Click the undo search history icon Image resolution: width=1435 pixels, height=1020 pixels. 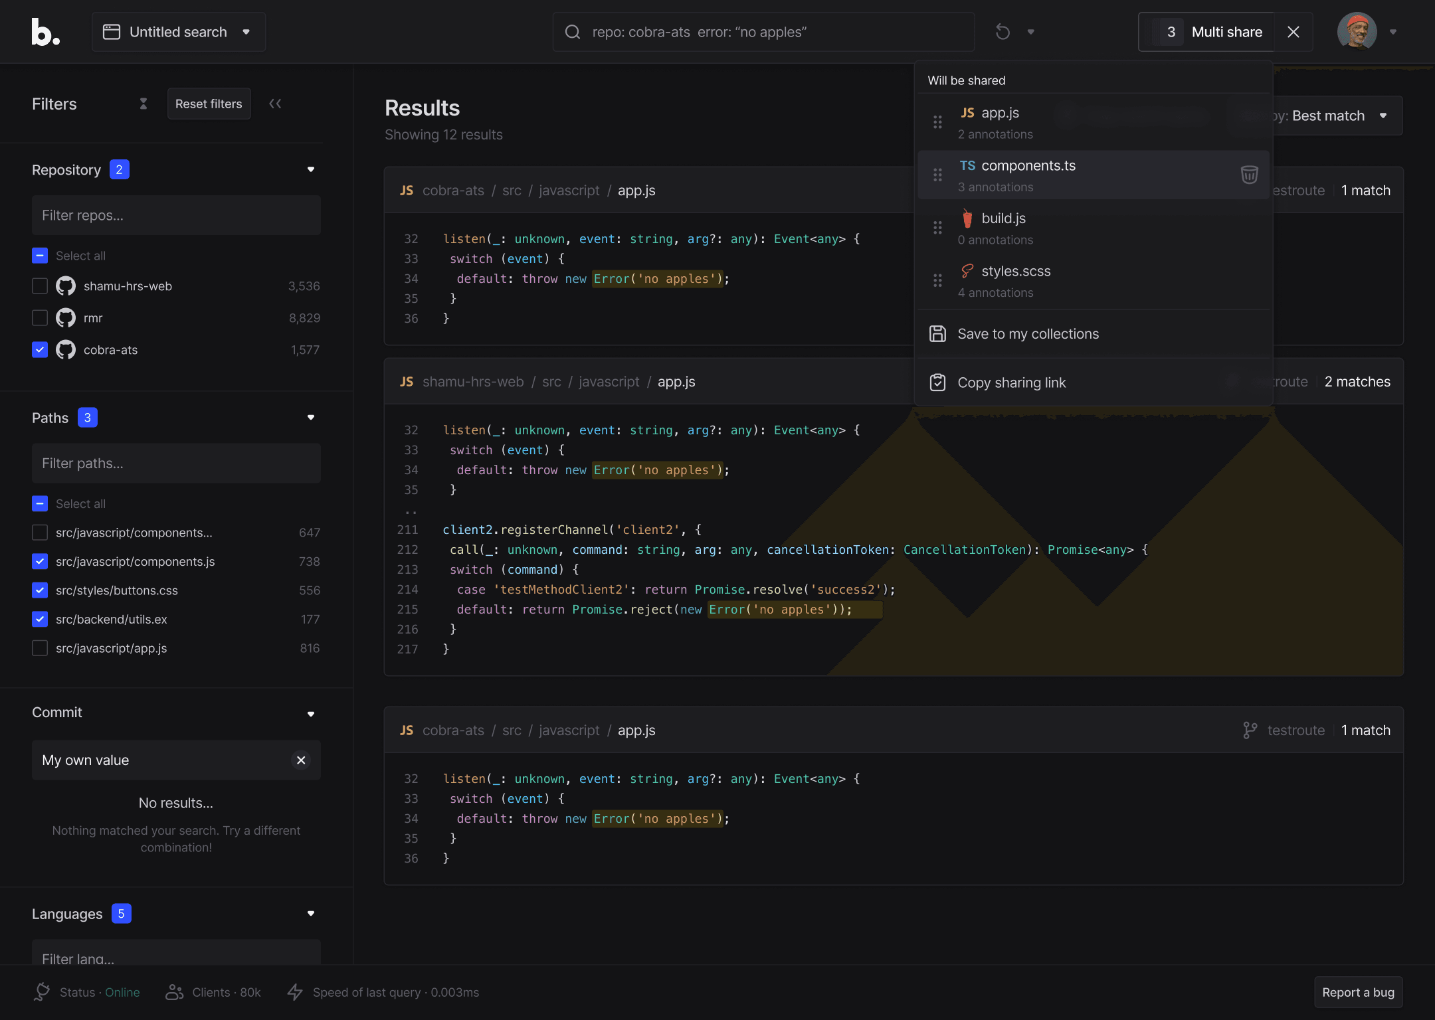[1003, 32]
